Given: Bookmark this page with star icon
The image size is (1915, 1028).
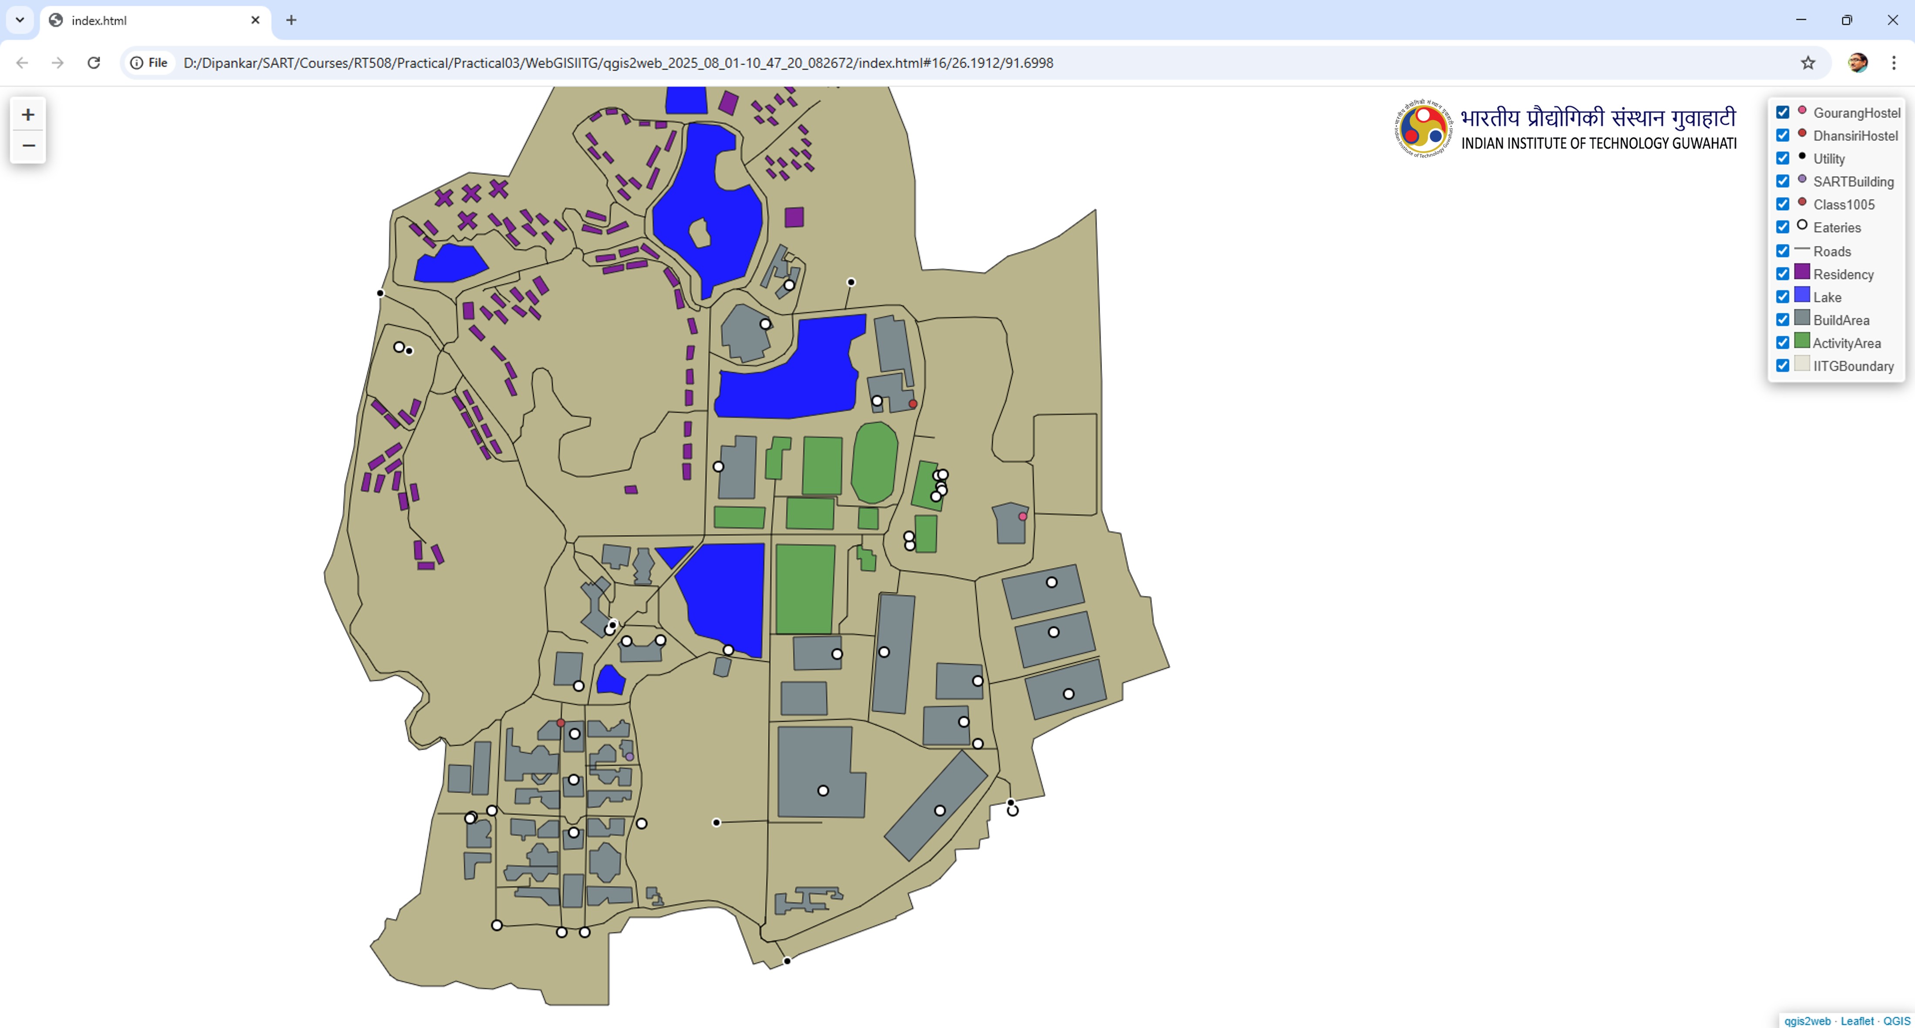Looking at the screenshot, I should [x=1808, y=63].
